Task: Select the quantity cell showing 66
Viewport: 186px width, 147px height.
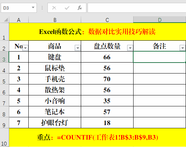Action: pos(107,57)
